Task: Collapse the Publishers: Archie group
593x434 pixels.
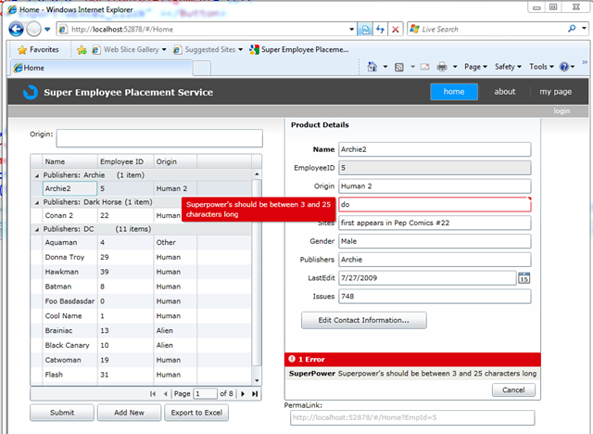Action: [37, 174]
